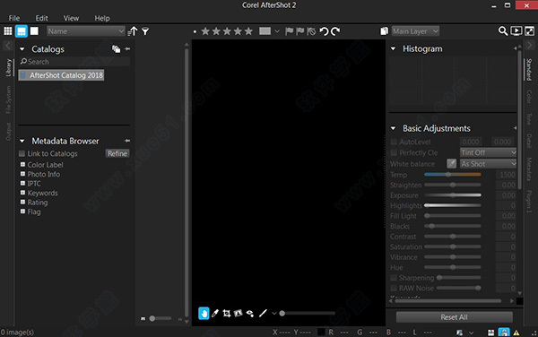This screenshot has width=538, height=337.
Task: Expand the Color Label tree node
Action: (22, 165)
